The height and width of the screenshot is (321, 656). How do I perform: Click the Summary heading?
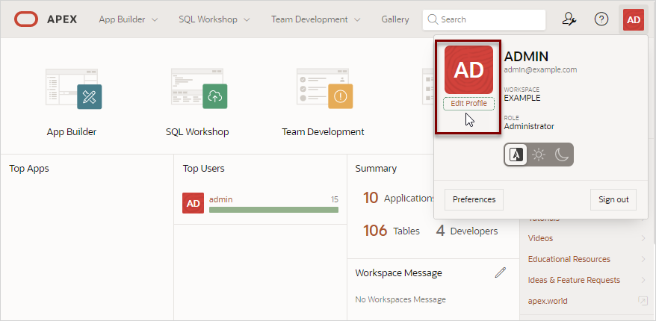pyautogui.click(x=376, y=169)
